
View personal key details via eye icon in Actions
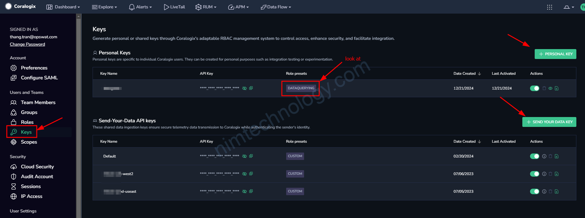(550, 88)
